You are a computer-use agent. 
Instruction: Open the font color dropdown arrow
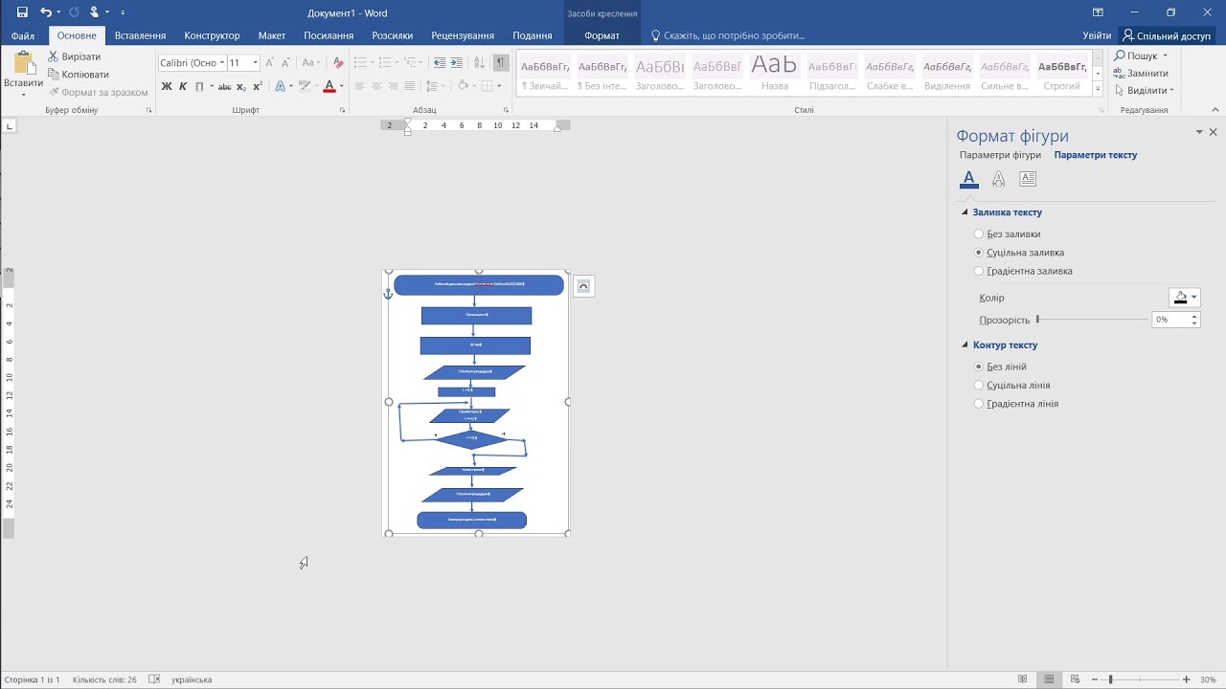[341, 86]
